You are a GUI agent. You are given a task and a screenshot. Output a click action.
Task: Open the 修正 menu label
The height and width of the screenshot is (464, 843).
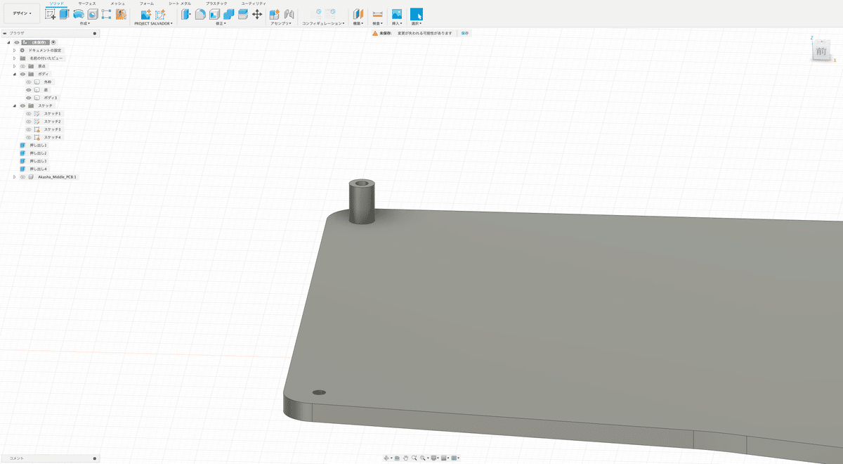pyautogui.click(x=221, y=23)
